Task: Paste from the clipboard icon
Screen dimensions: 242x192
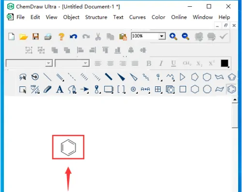Action: 123,36
